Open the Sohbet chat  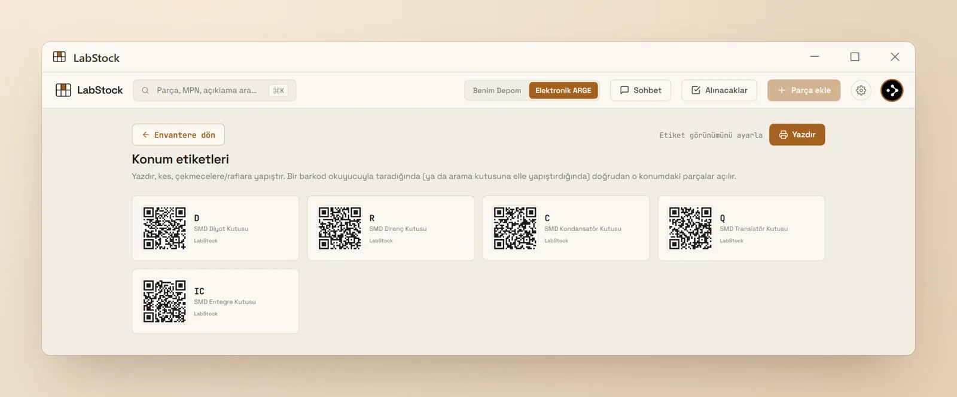pyautogui.click(x=641, y=90)
